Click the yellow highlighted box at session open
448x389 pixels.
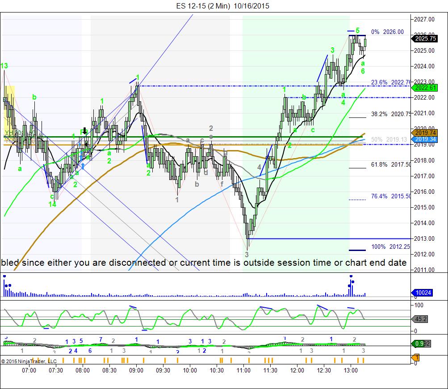click(x=9, y=113)
